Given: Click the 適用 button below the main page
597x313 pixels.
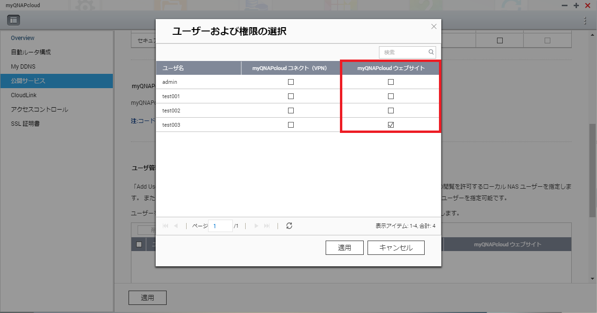Looking at the screenshot, I should pyautogui.click(x=148, y=298).
